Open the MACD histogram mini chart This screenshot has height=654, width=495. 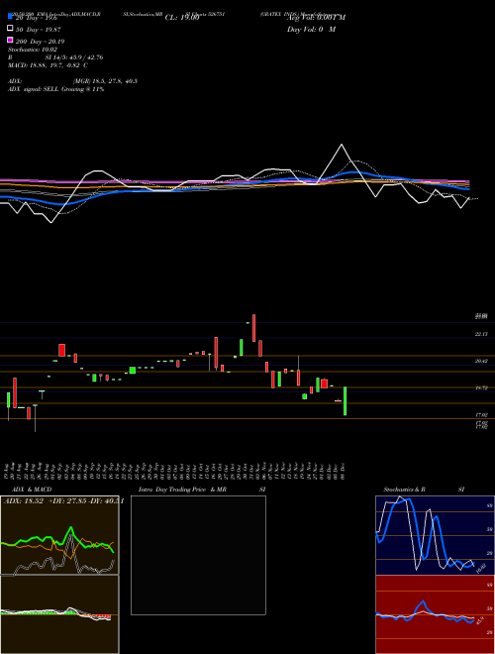pos(59,614)
